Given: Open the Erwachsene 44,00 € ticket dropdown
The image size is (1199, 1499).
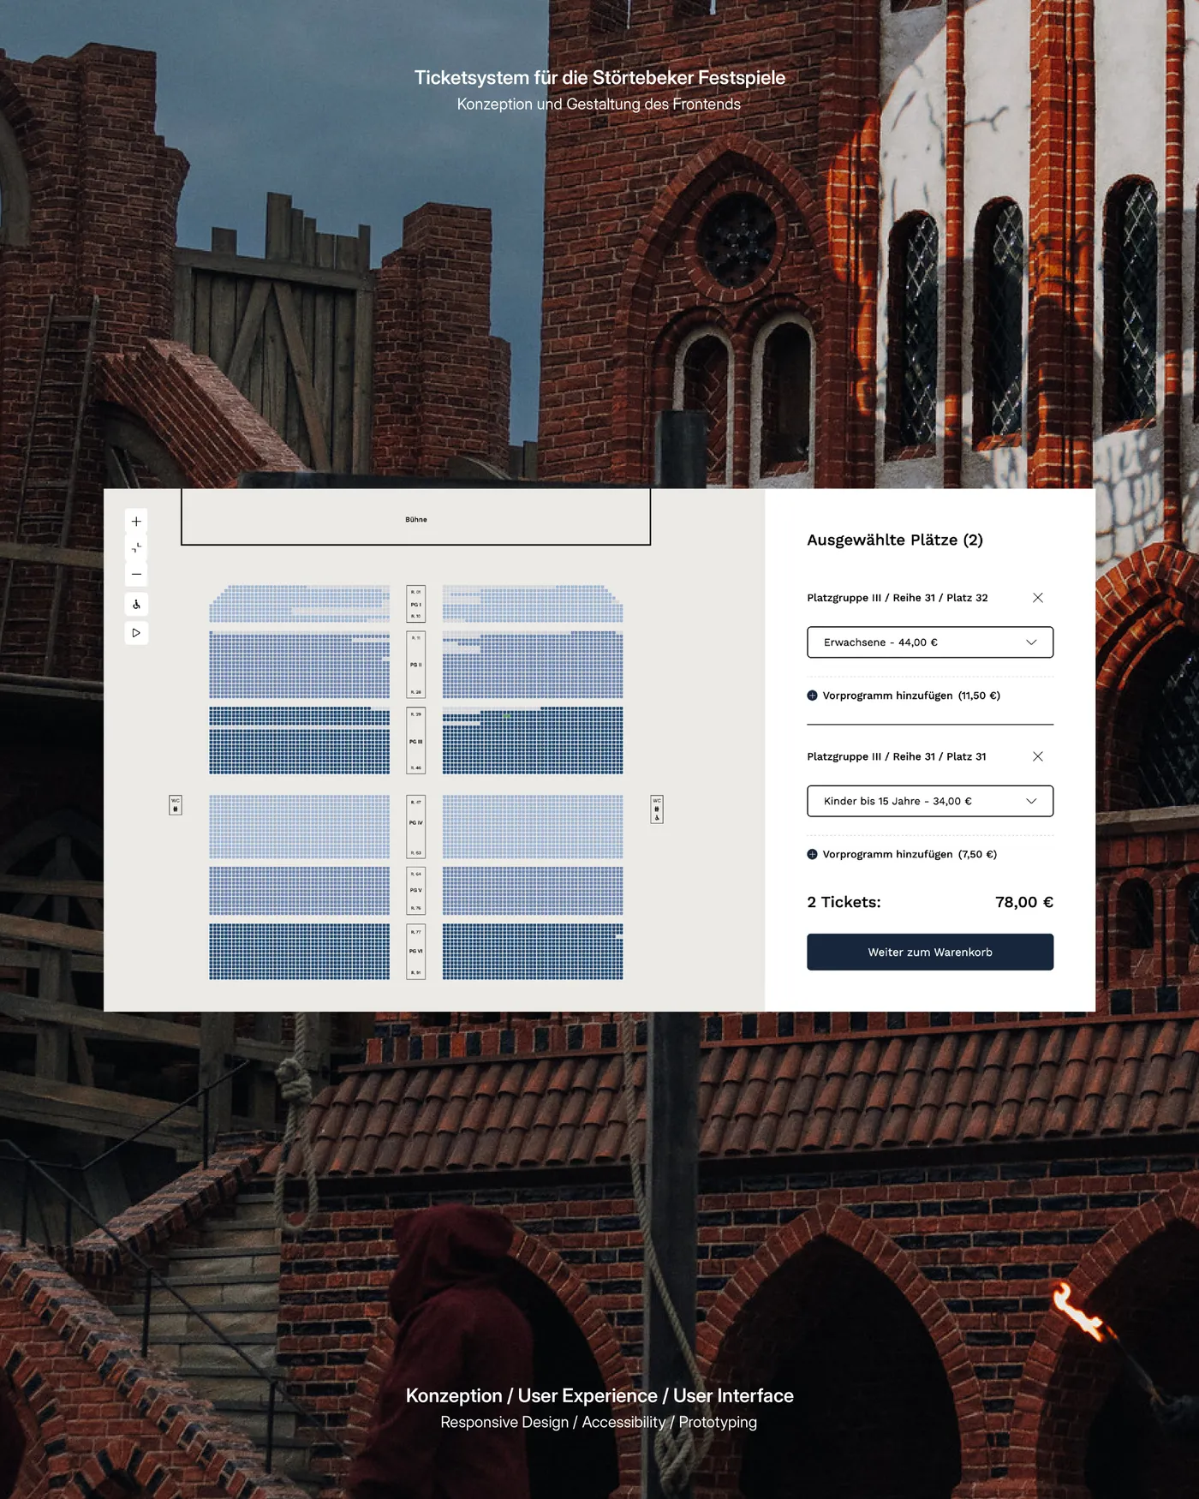Looking at the screenshot, I should [x=929, y=642].
